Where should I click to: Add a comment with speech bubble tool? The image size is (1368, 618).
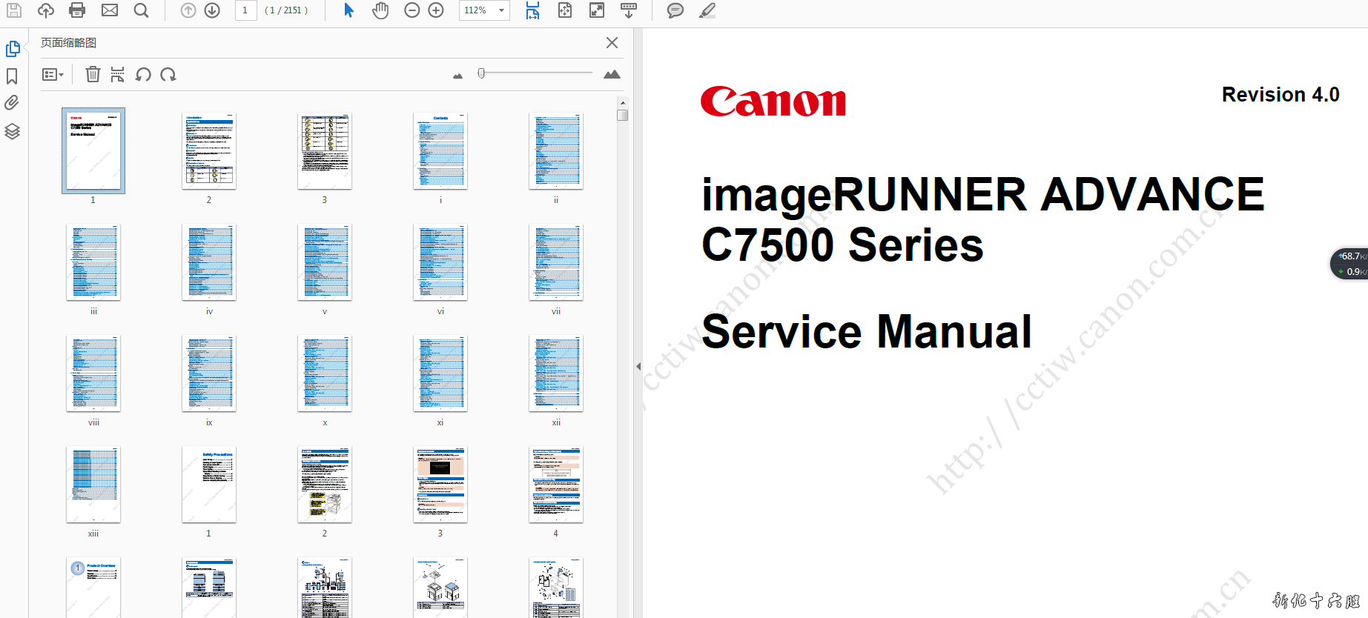[x=675, y=10]
